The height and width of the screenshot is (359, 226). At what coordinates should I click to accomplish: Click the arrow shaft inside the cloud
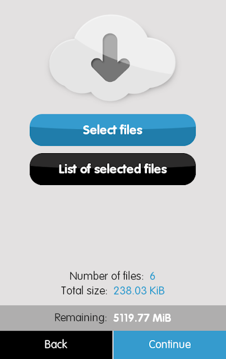[110, 48]
